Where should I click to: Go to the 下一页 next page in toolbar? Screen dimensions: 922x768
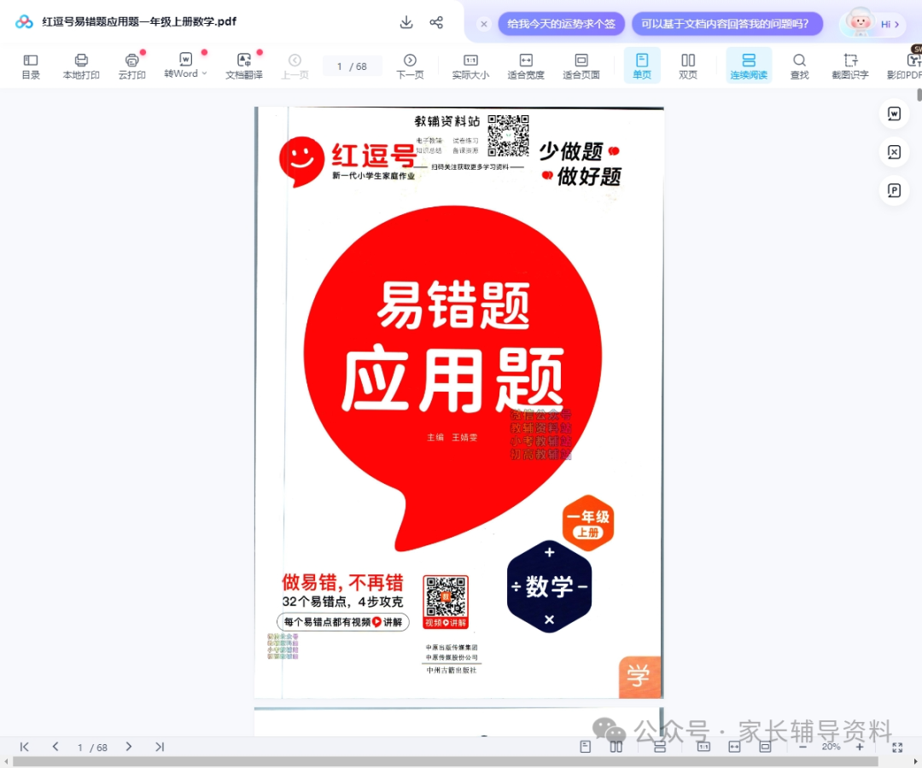tap(410, 67)
